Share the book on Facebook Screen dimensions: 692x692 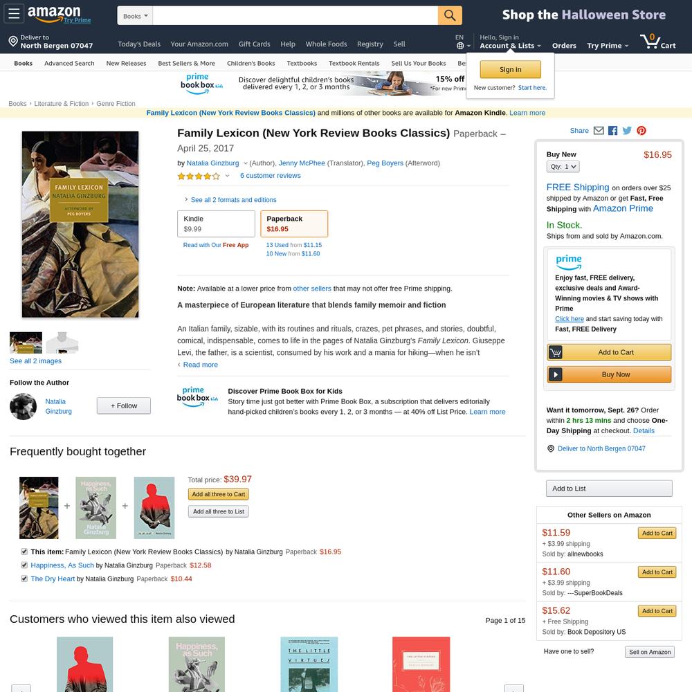pyautogui.click(x=612, y=131)
